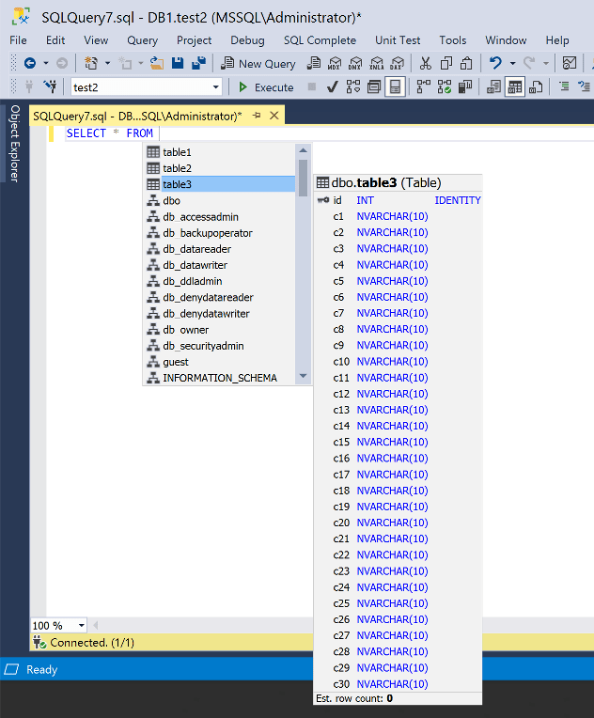Open the Navigate Backward history dropdown arrow
Image resolution: width=594 pixels, height=718 pixels.
point(46,63)
